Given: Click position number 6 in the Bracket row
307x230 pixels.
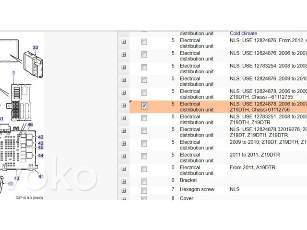Looking at the screenshot, I should point(173,180).
